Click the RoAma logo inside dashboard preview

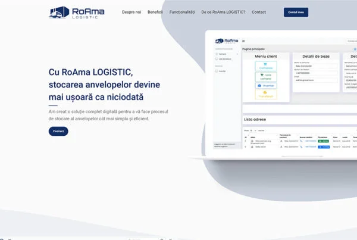[x=227, y=41]
